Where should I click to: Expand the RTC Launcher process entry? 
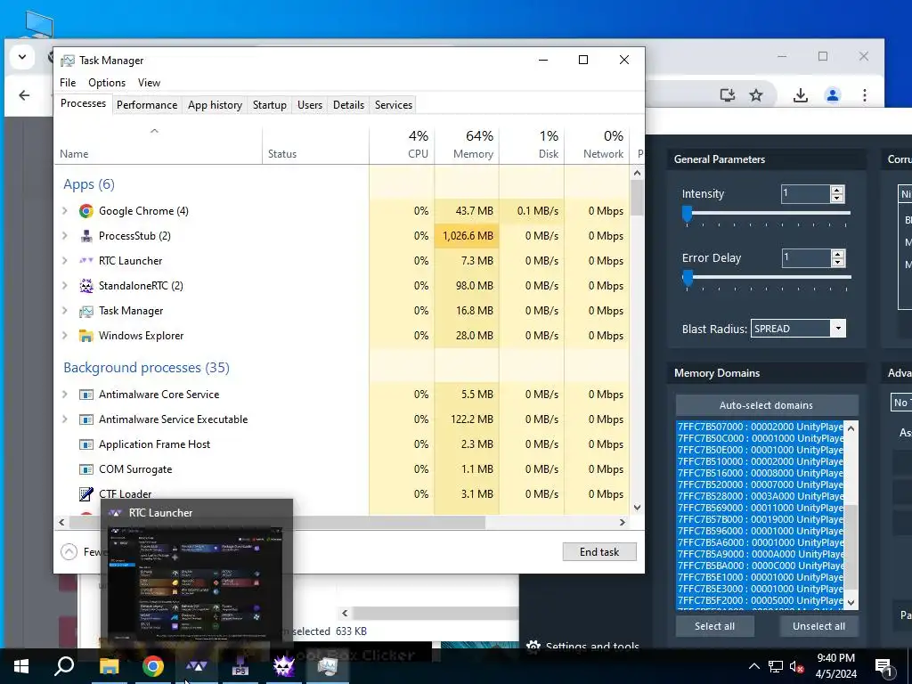coord(64,261)
